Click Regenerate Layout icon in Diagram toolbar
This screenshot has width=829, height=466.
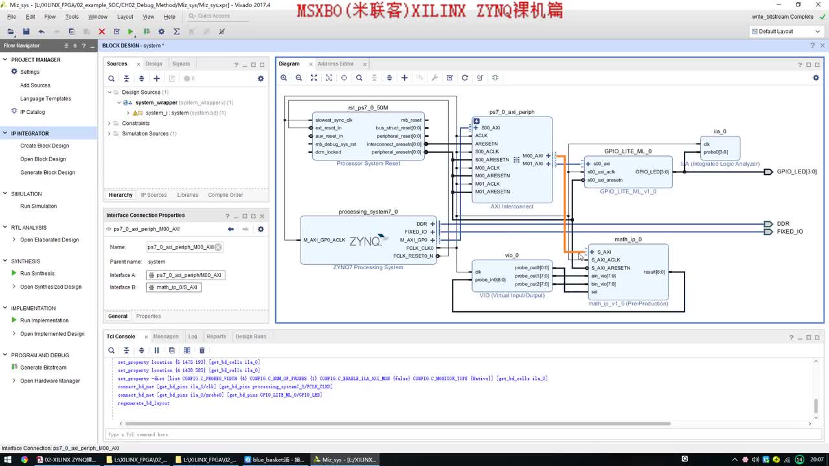point(464,78)
